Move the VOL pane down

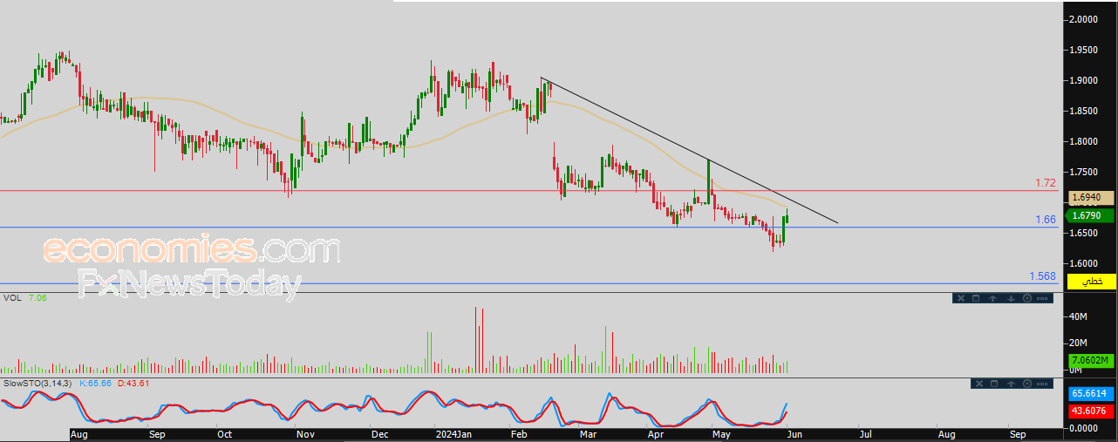tap(1011, 298)
